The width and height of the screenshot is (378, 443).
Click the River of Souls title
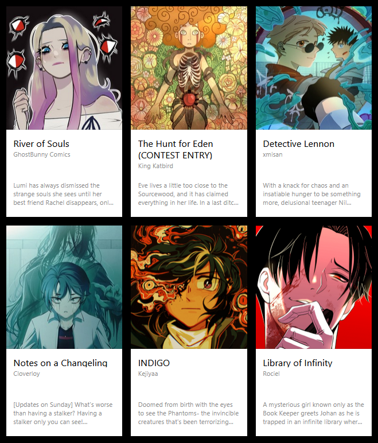(x=41, y=144)
